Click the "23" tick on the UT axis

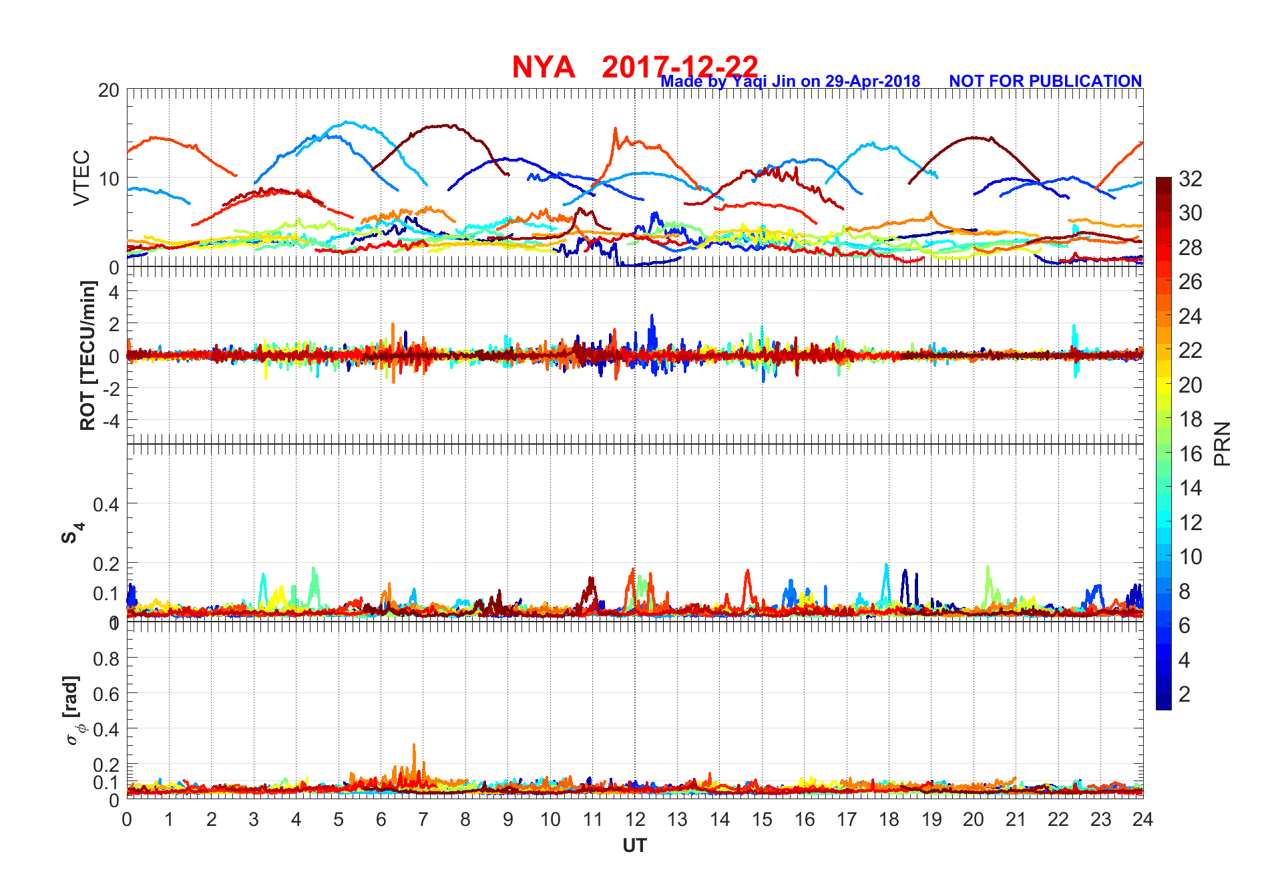click(1100, 819)
